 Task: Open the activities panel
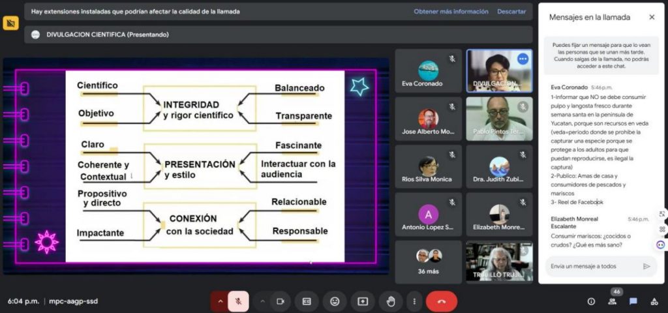point(654,301)
